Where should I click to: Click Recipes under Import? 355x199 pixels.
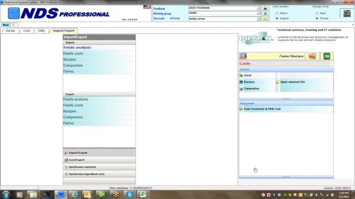(99, 60)
